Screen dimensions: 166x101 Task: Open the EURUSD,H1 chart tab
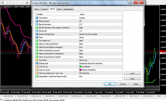click(36, 96)
